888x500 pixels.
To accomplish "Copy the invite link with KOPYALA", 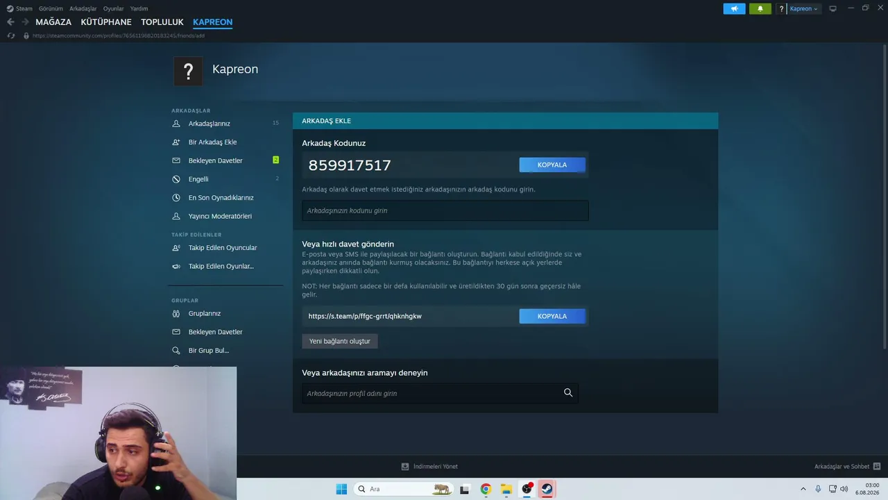I will [x=552, y=316].
